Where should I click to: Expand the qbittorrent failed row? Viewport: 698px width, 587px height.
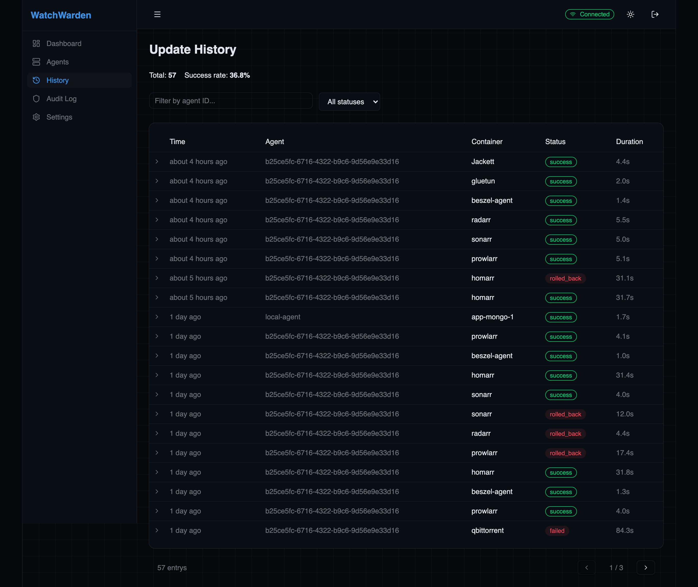pos(157,531)
